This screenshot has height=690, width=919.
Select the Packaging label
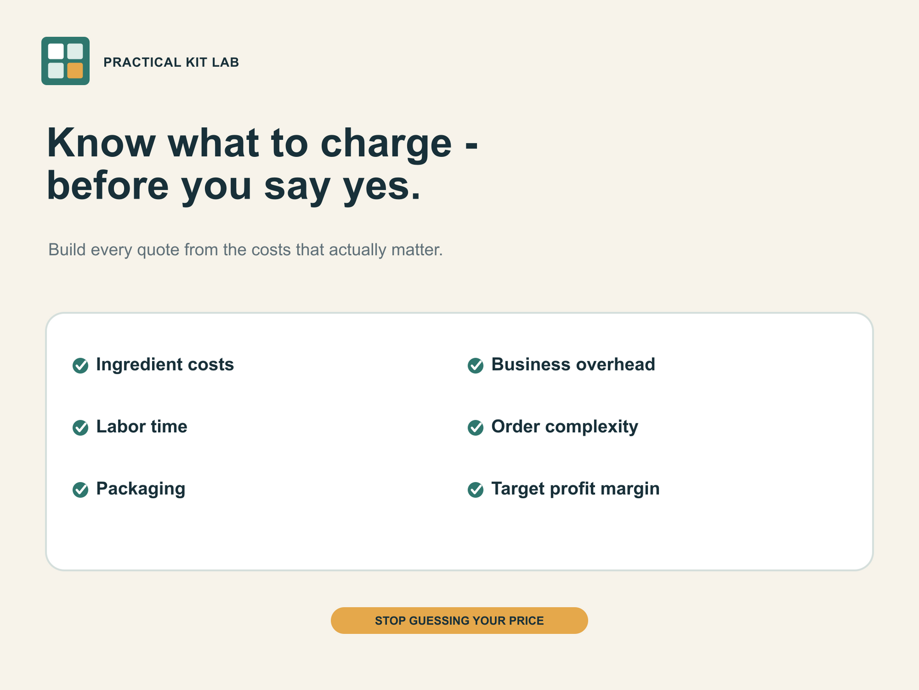click(141, 489)
